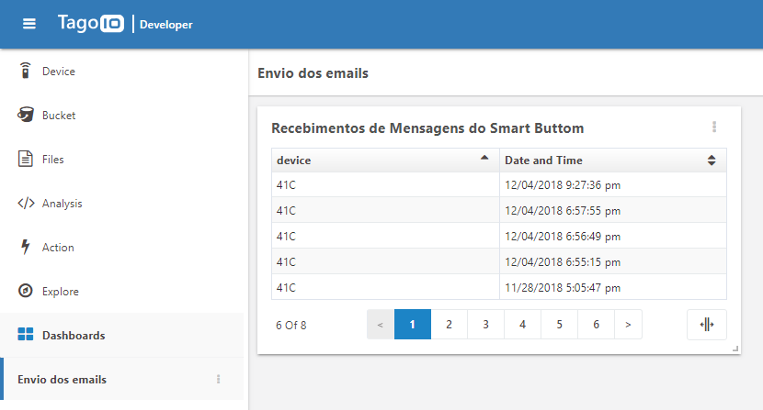Open the Bucket menu item
The image size is (763, 410).
(59, 116)
